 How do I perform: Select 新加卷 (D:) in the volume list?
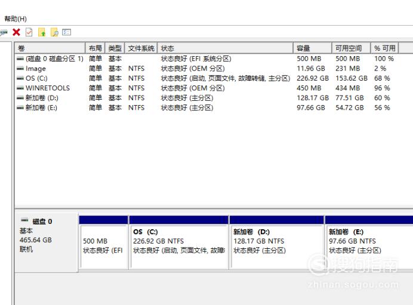(x=42, y=98)
